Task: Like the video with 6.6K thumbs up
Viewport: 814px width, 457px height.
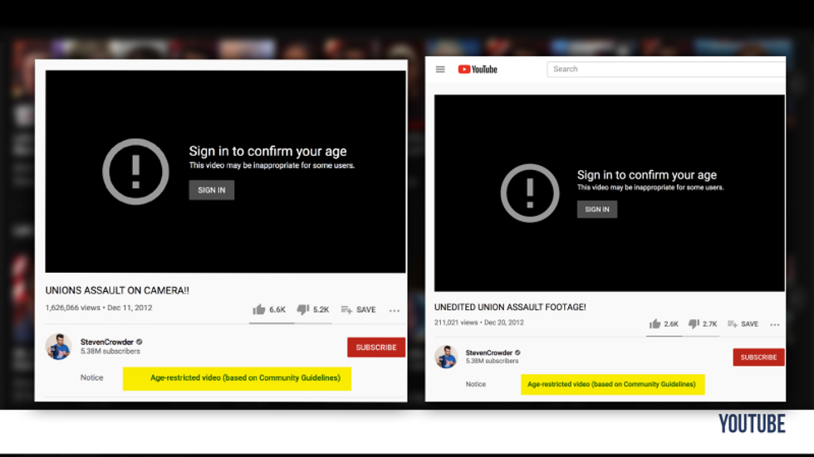Action: 269,309
